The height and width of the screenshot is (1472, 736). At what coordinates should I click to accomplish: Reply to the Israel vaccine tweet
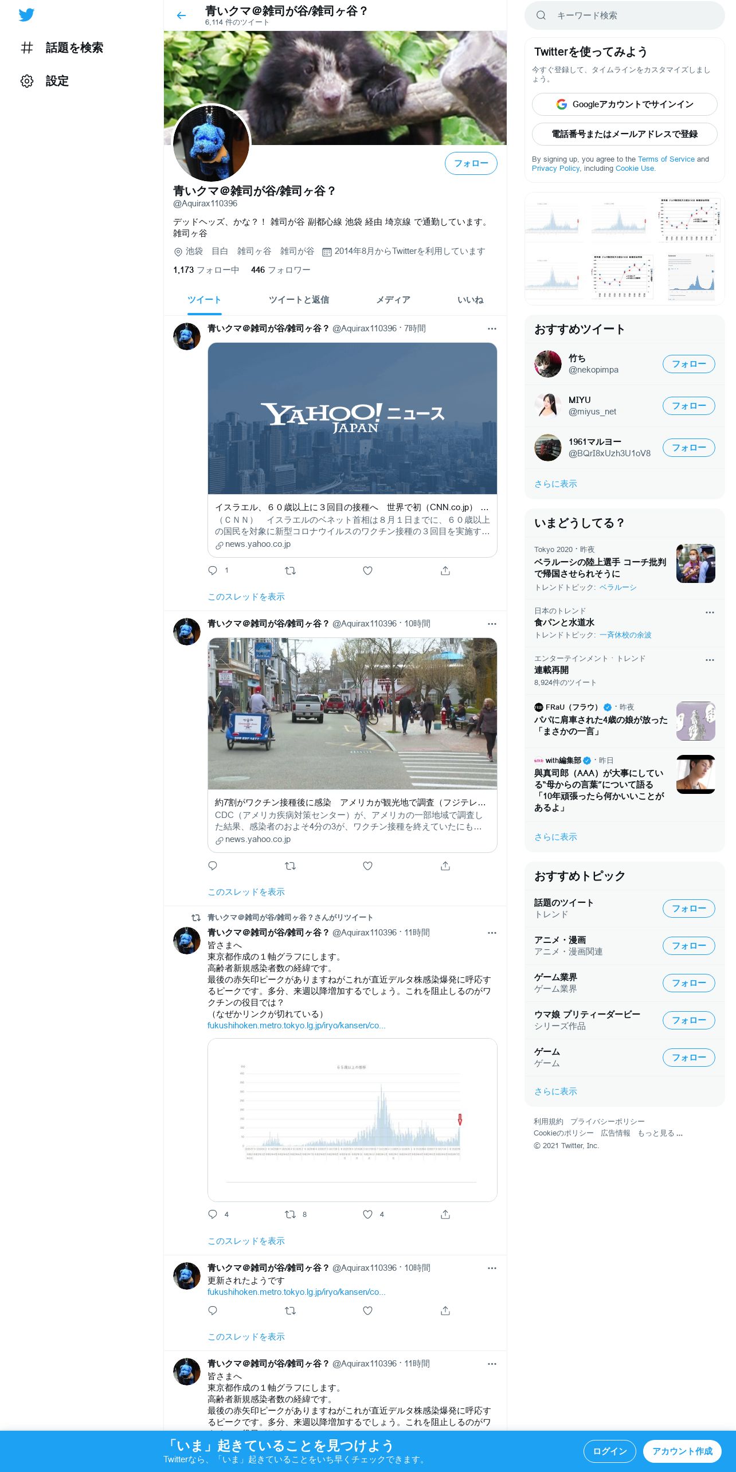213,570
